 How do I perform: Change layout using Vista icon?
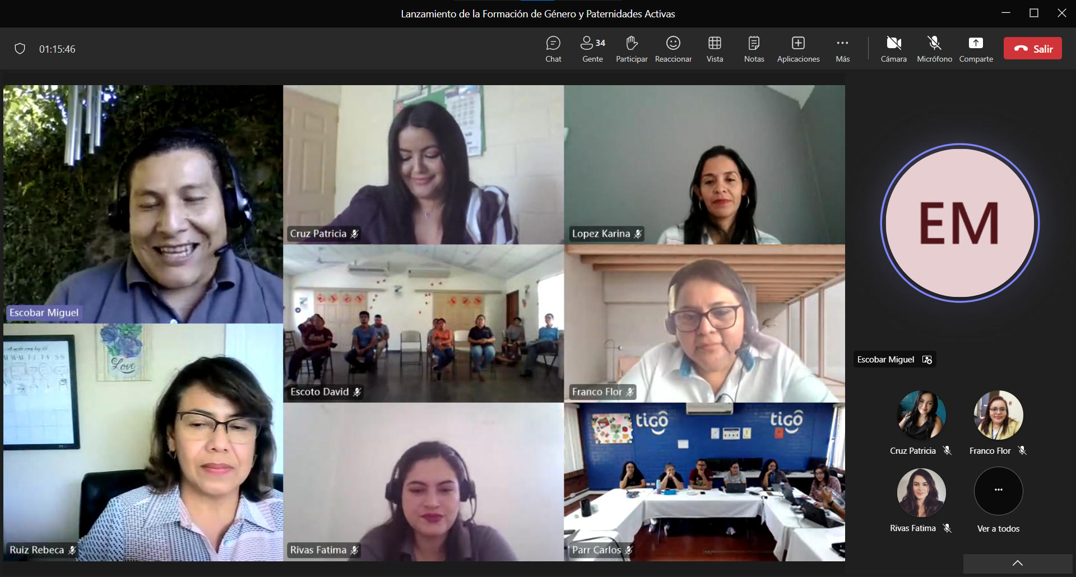click(x=715, y=49)
